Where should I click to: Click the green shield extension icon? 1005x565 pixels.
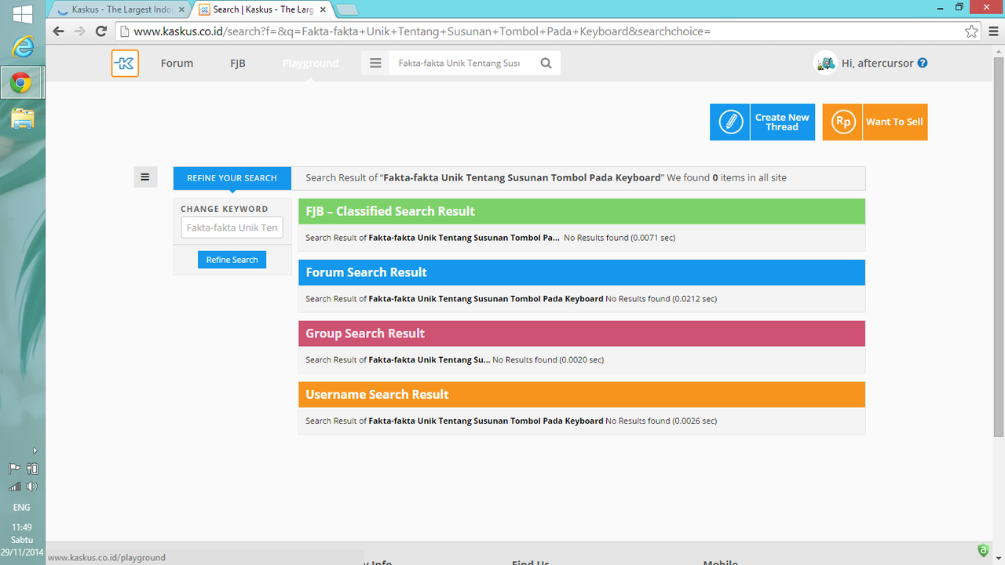[983, 551]
